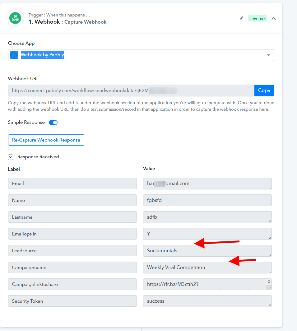Click scroll-down arrow in Campaignlinktoshare field

(269, 283)
